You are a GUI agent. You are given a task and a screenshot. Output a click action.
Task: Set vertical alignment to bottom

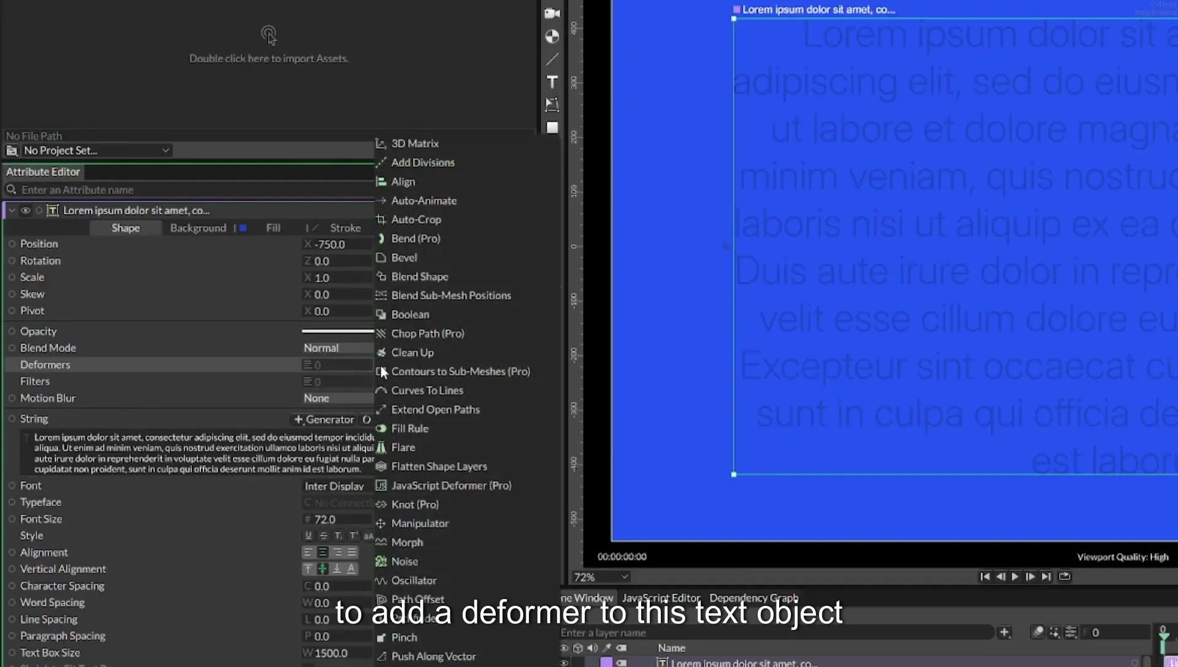[337, 569]
